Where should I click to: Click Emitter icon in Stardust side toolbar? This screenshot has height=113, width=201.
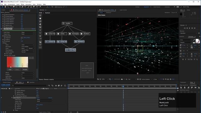point(40,15)
